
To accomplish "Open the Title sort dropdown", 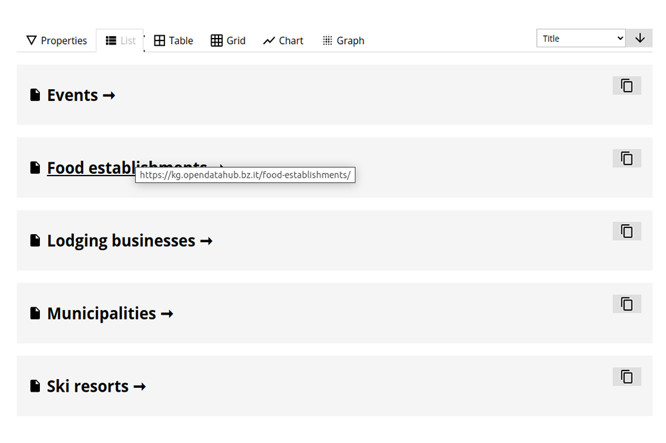I will (581, 38).
